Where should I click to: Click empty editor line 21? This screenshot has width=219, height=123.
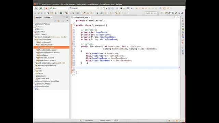(127, 68)
